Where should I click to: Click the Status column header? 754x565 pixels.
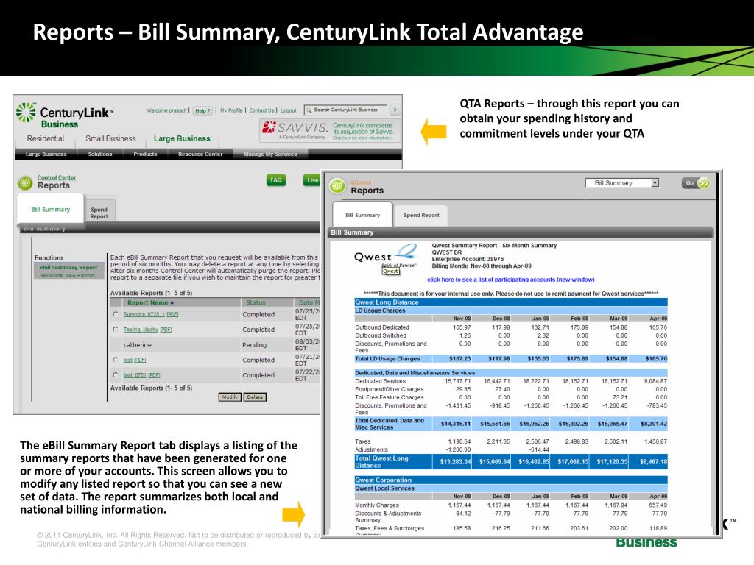256,302
